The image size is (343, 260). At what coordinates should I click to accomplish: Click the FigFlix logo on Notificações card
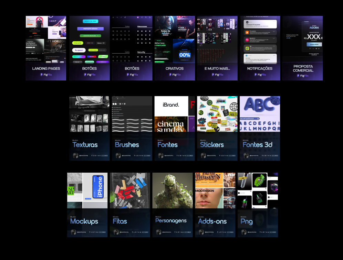click(260, 75)
